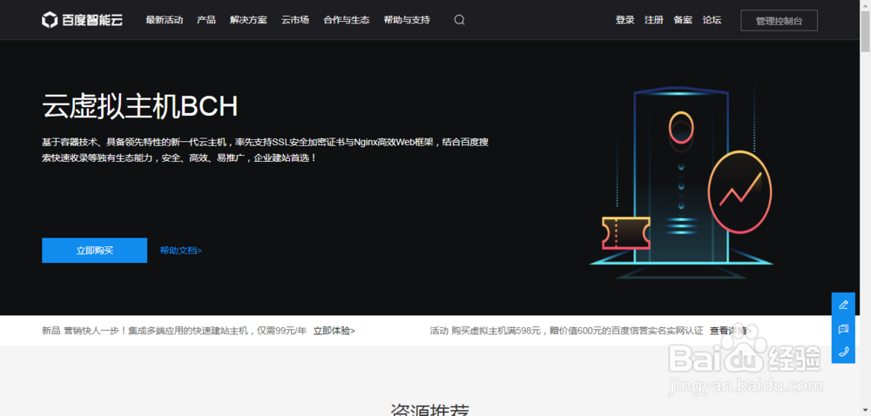Viewport: 871px width, 416px height.
Task: Click the 立即体验> link
Action: [x=334, y=331]
